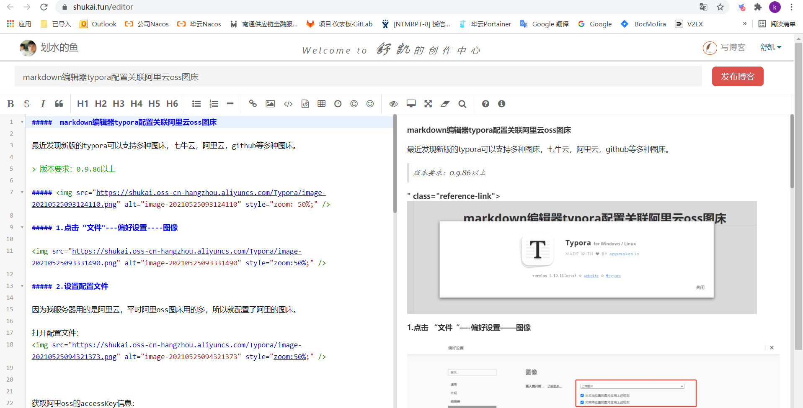Screen dimensions: 803x408
Task: Open the V2EX bookmark
Action: (x=689, y=24)
